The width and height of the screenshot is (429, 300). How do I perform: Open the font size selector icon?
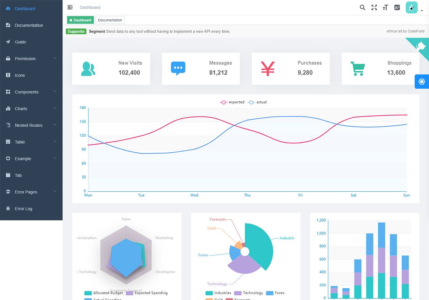click(385, 7)
